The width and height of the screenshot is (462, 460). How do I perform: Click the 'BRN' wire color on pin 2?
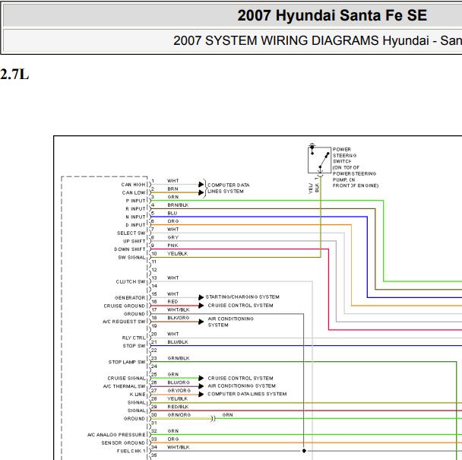[172, 189]
